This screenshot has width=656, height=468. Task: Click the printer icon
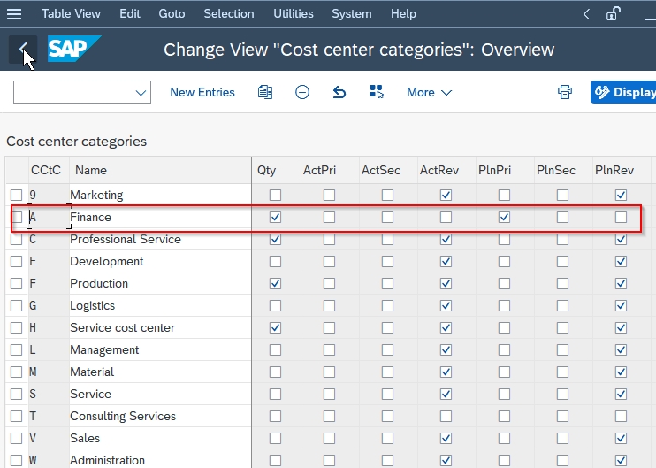click(x=565, y=92)
